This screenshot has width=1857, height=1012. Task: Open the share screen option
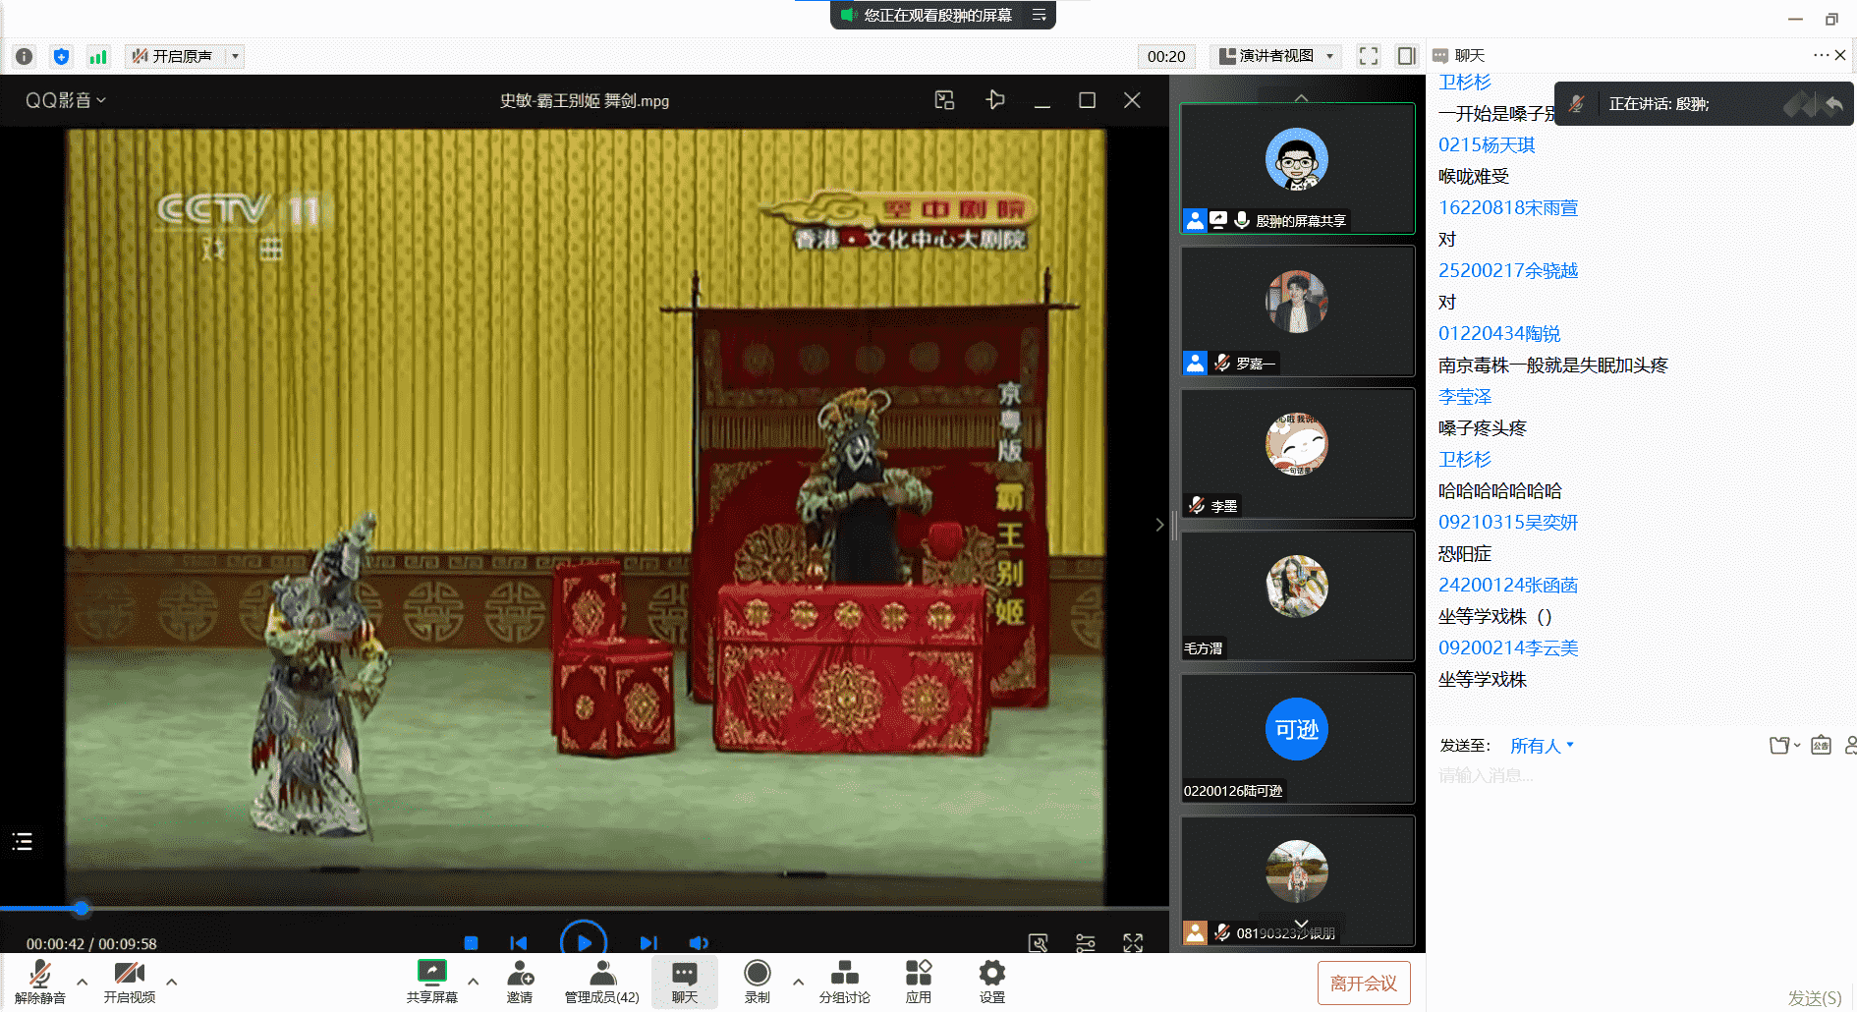(x=431, y=981)
